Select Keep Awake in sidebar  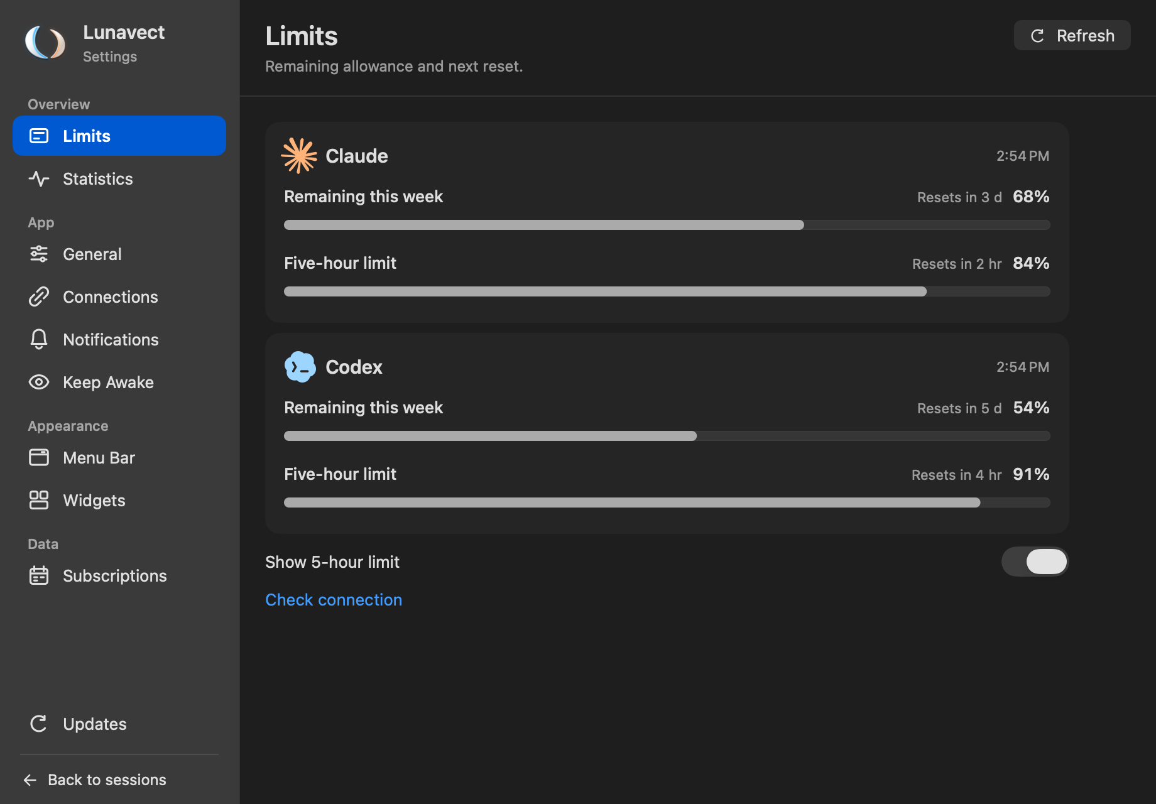[x=119, y=383]
